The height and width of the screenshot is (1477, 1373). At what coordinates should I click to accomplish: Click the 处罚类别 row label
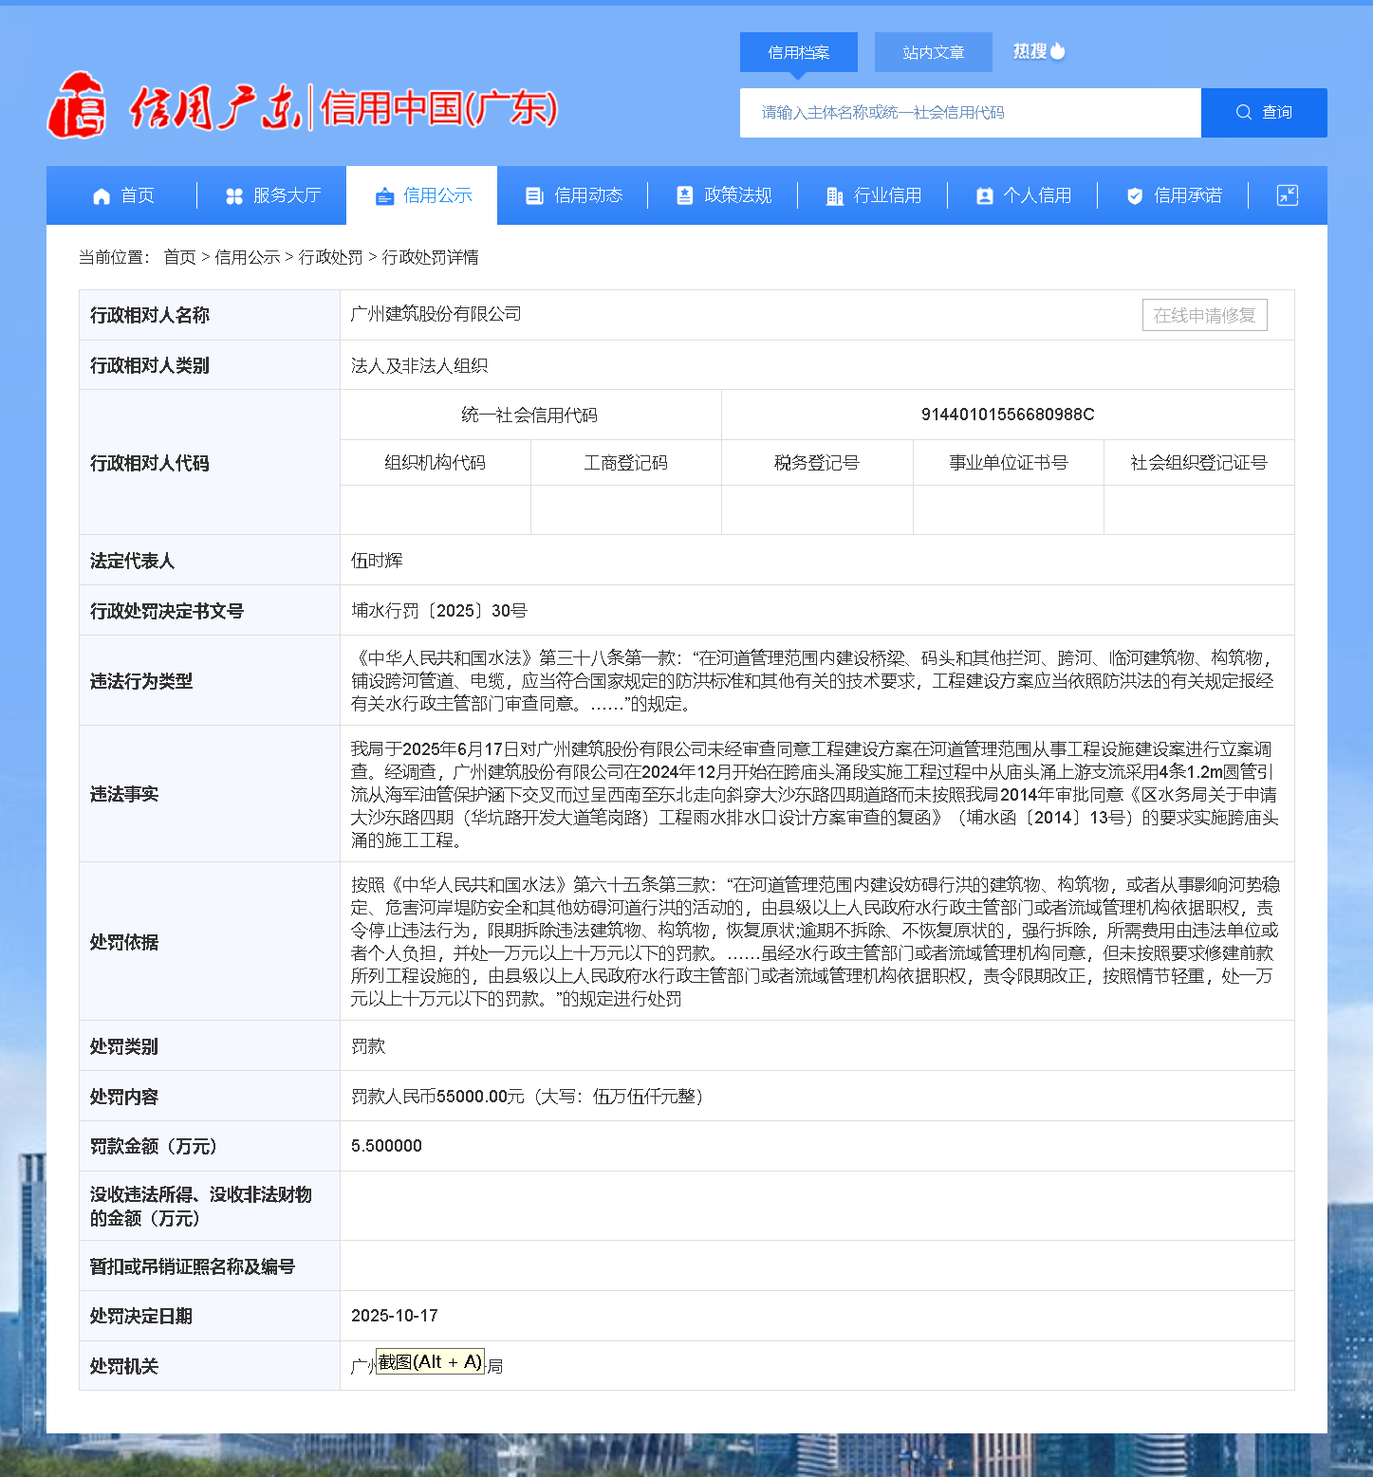point(124,1046)
